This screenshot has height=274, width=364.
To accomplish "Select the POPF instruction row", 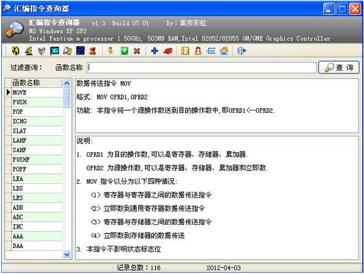I will click(36, 169).
